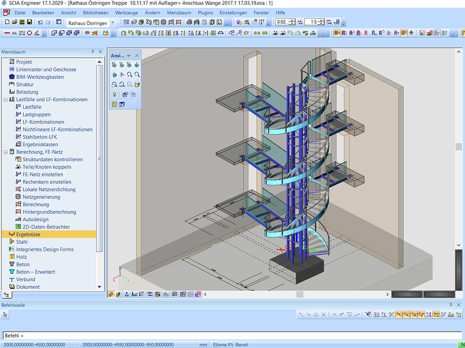Toggle the pin on Menübaum panel
This screenshot has height=348, width=465.
pyautogui.click(x=93, y=52)
